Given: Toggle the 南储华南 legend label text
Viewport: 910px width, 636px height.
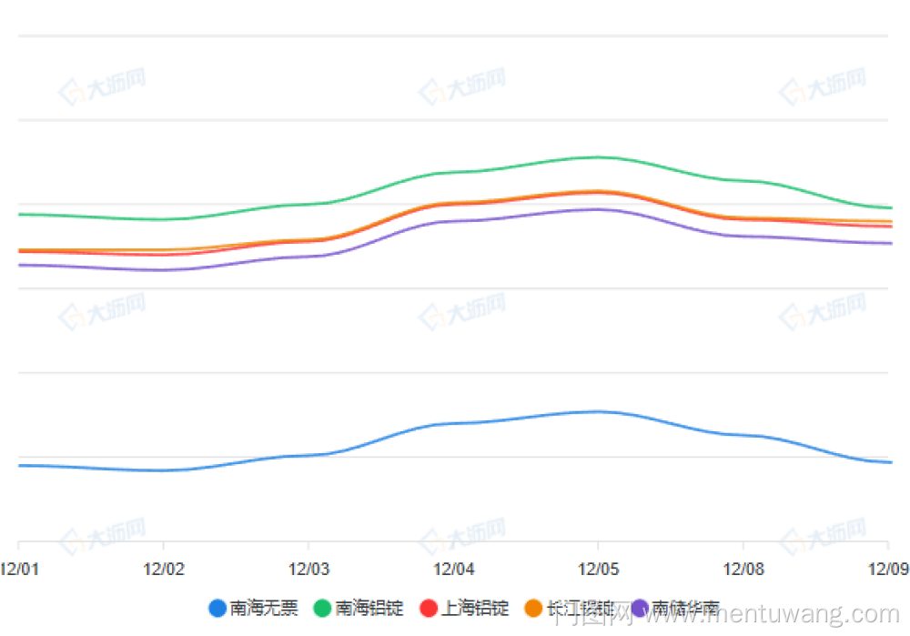Looking at the screenshot, I should pos(686,608).
